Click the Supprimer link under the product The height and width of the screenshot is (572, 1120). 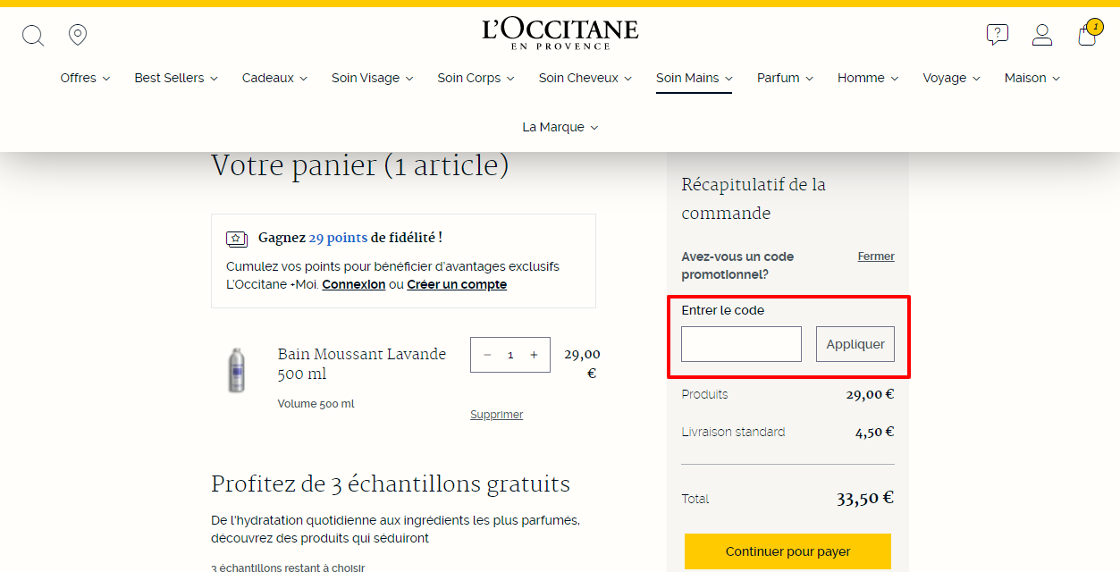point(496,415)
